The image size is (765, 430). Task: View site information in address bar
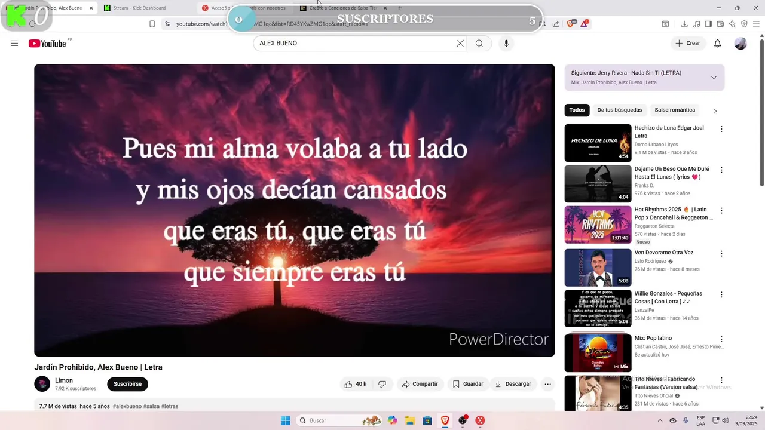click(167, 24)
